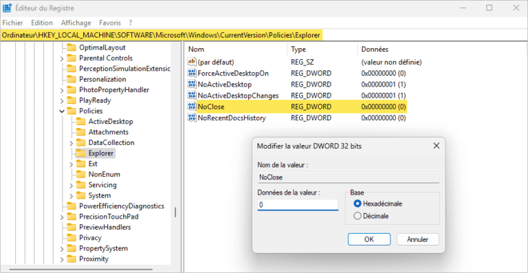Select the ForceActiveDesktopOn value name
Screen dimensions: 528x273
[x=233, y=73]
